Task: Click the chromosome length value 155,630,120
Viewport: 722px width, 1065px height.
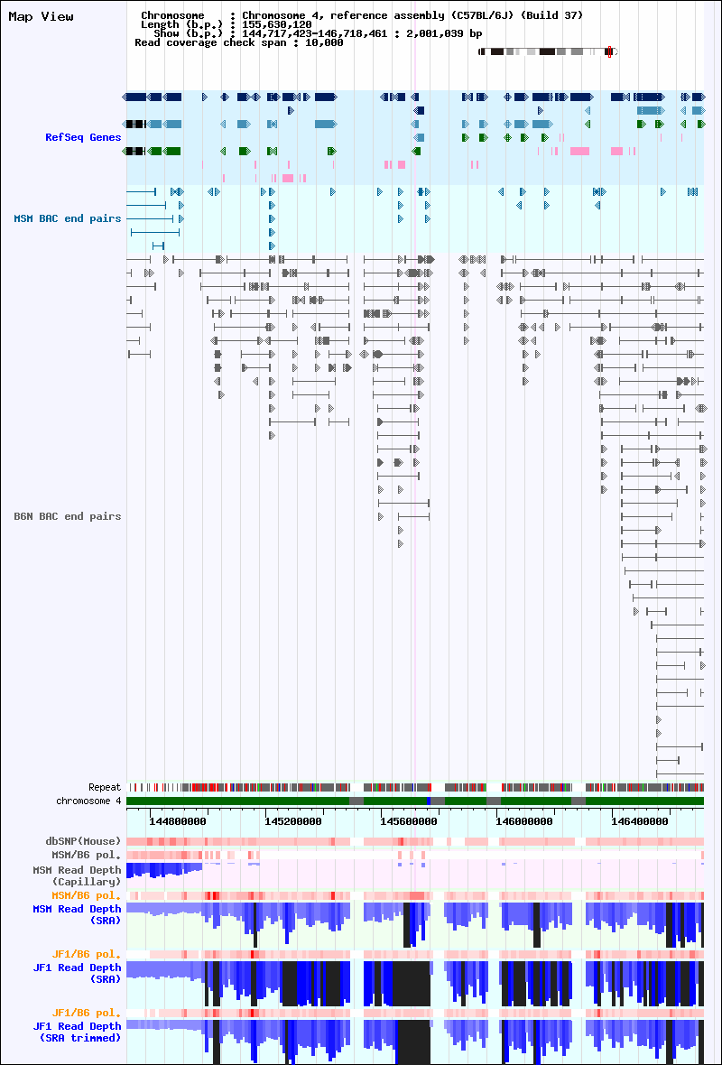Action: pos(277,24)
